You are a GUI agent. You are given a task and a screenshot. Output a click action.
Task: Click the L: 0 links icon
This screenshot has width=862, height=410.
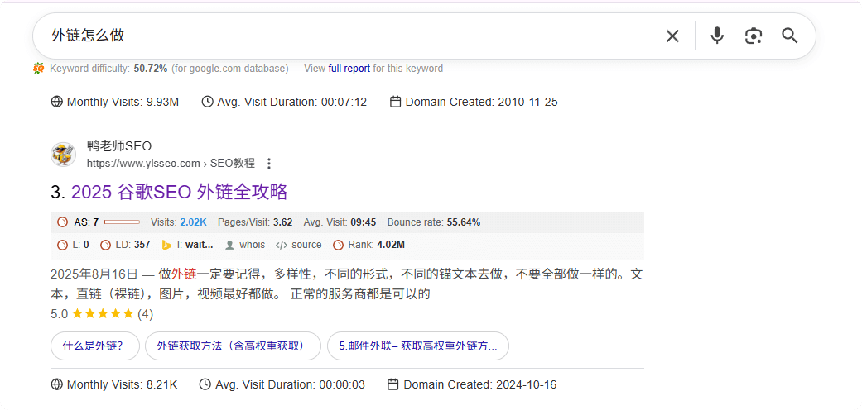63,245
